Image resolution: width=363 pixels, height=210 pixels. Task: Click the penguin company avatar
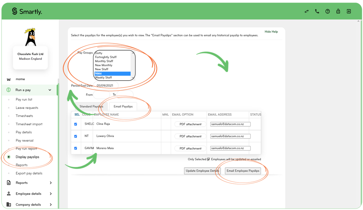click(30, 37)
